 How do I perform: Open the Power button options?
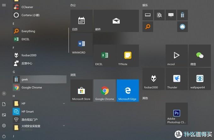(4, 136)
